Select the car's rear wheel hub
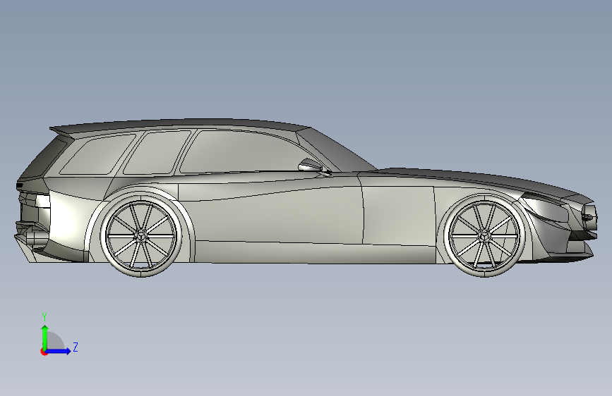Image resolution: width=612 pixels, height=396 pixels. [140, 235]
